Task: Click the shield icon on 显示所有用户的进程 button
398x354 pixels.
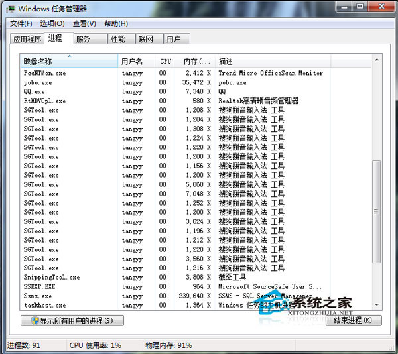Action: click(x=34, y=321)
